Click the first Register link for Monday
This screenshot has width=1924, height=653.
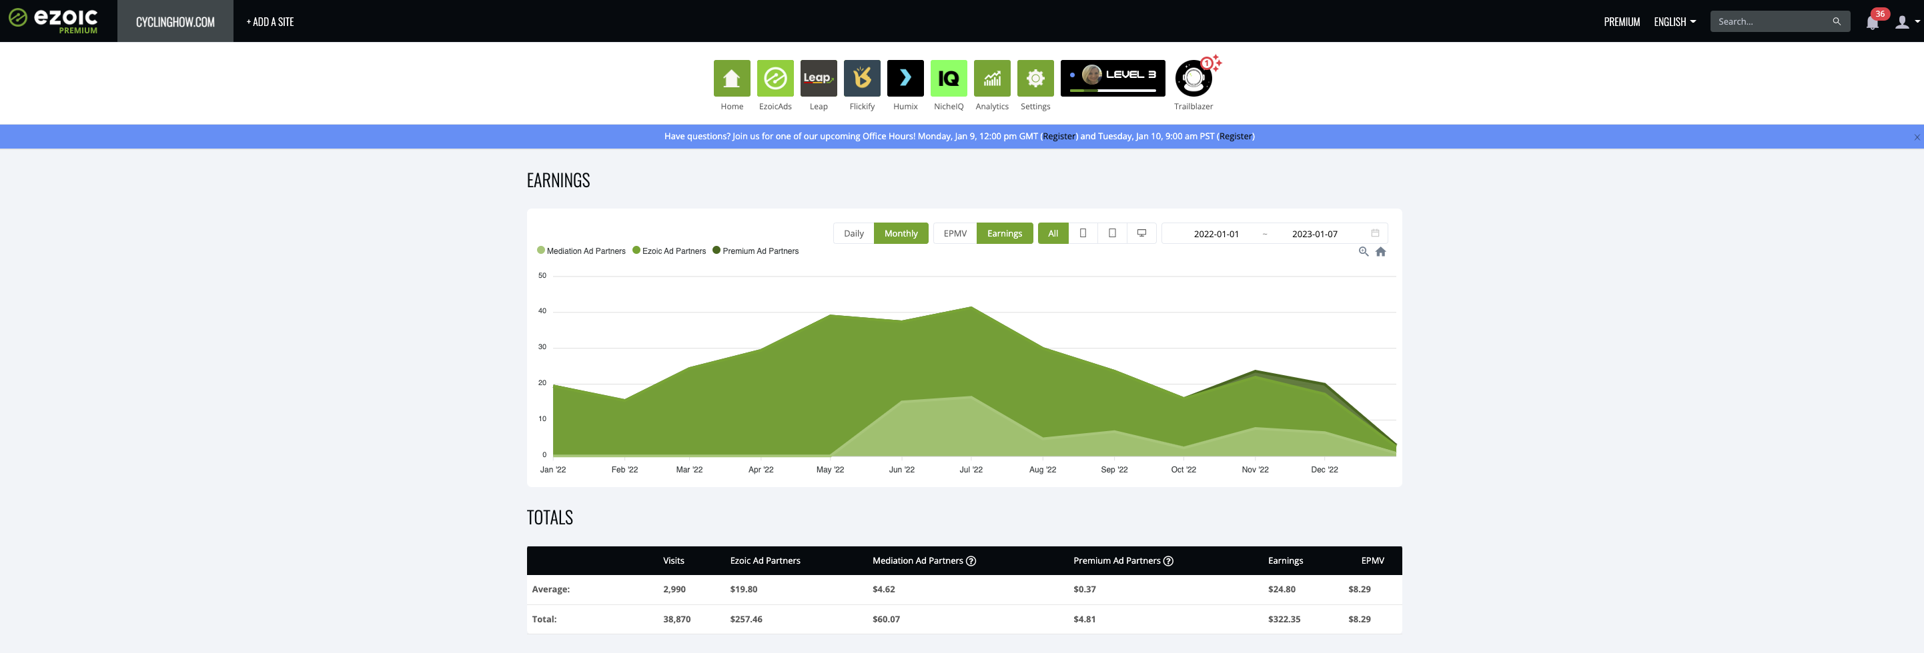(1058, 136)
